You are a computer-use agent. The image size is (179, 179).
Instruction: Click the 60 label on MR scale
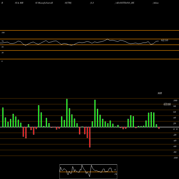[x=175, y=112]
